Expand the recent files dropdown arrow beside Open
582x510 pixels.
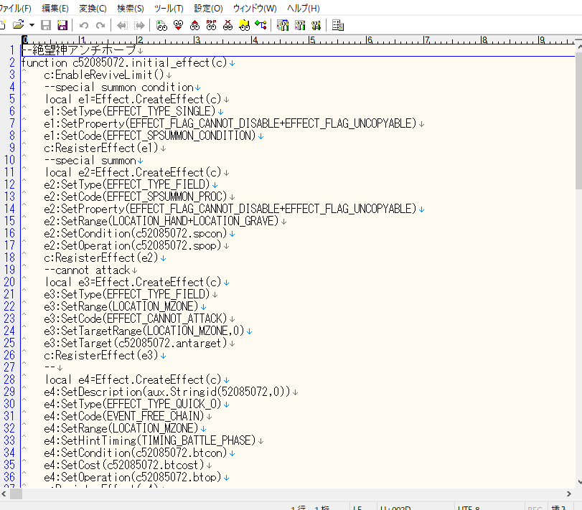(32, 25)
